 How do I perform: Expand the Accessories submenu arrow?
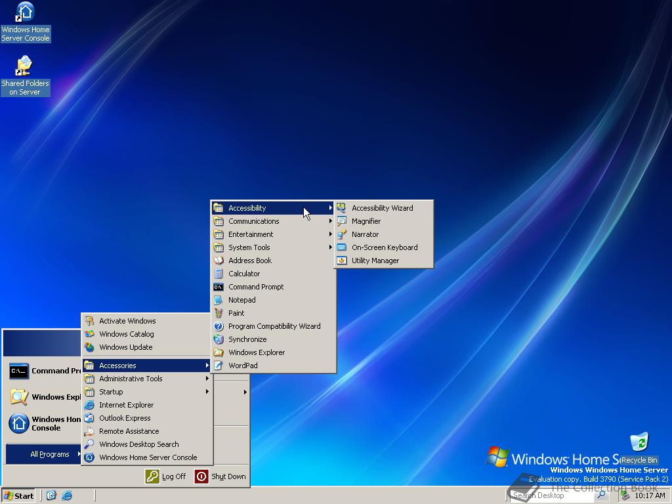(207, 366)
